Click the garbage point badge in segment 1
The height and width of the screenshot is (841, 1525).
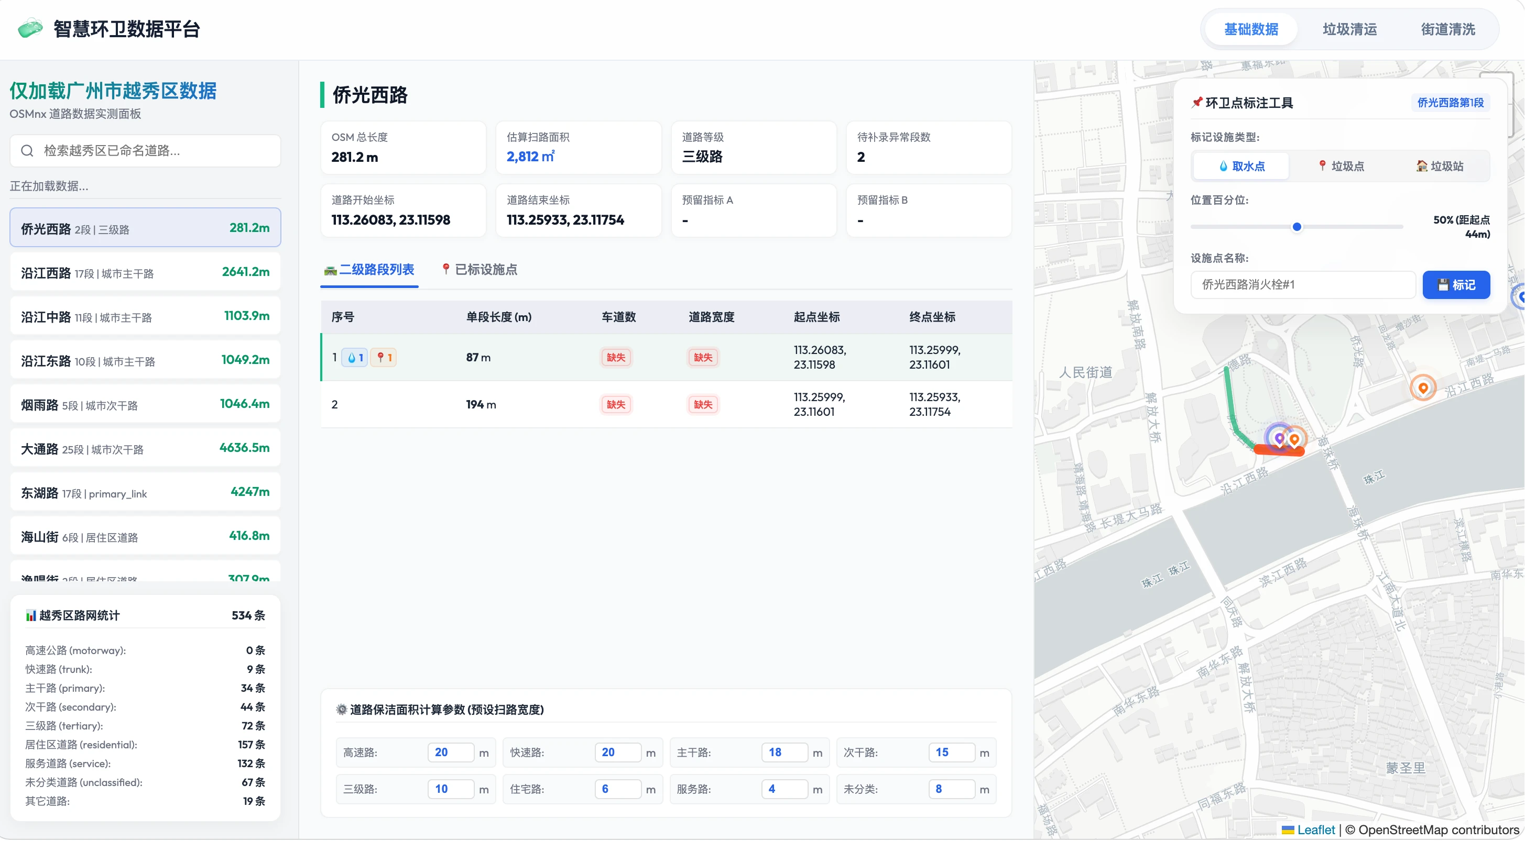click(384, 358)
